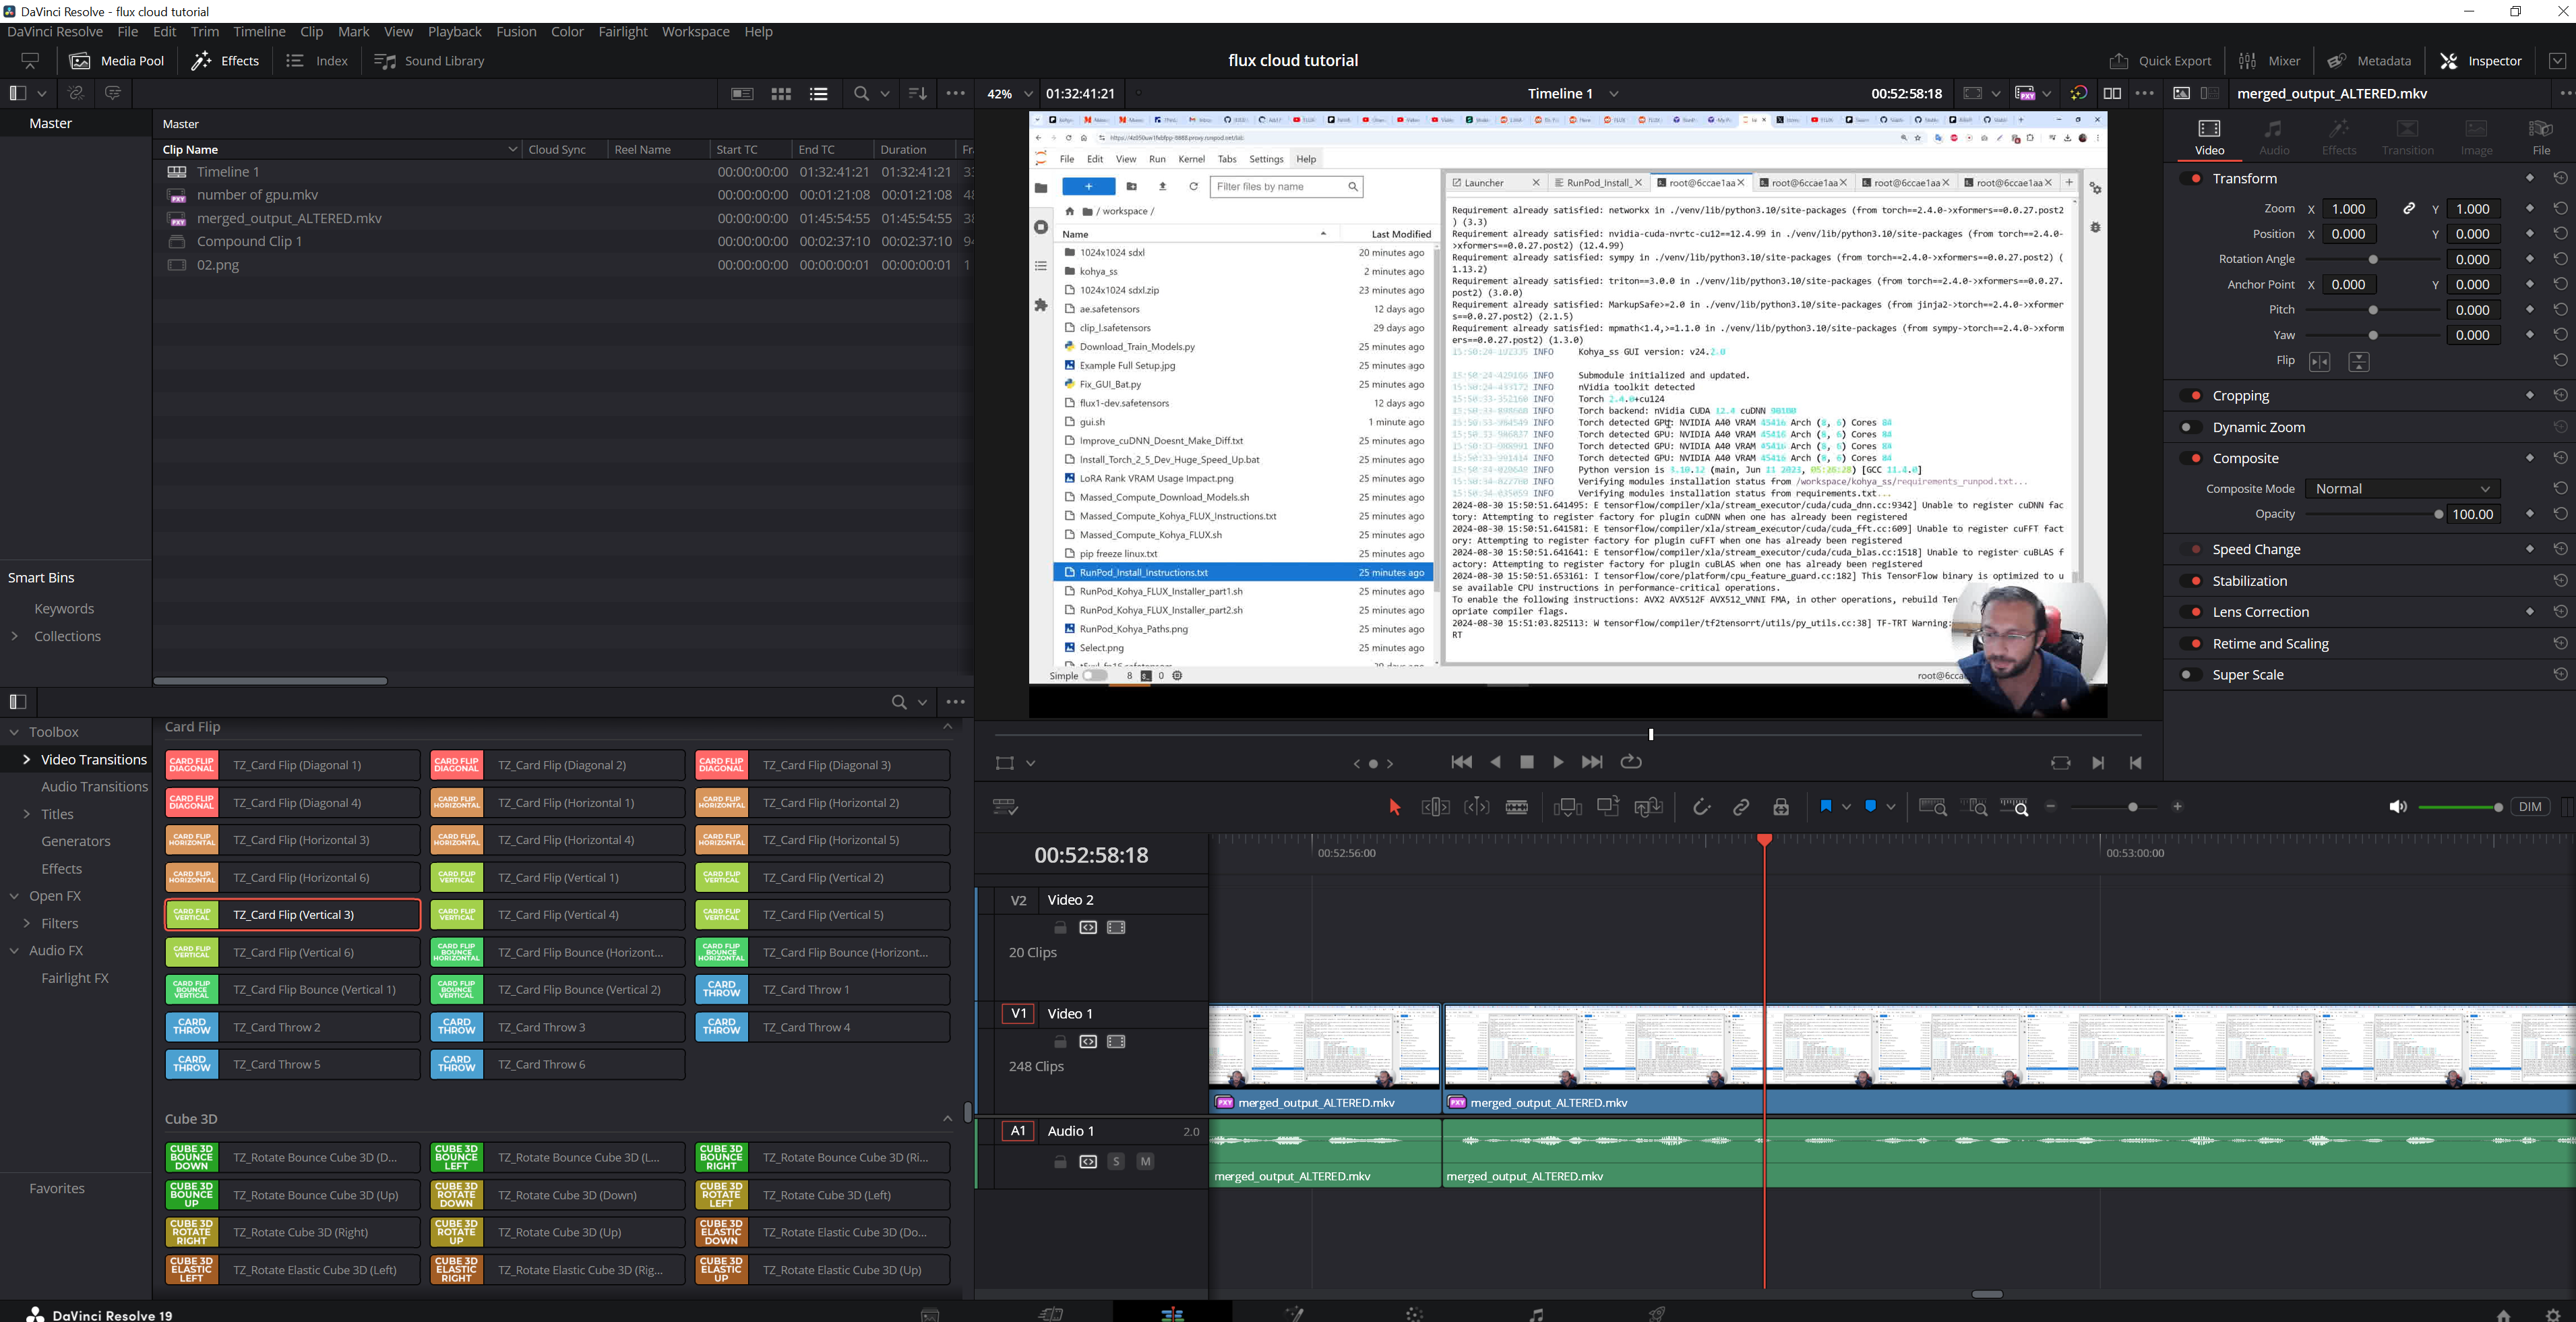2576x1322 pixels.
Task: Switch media pool to thumbnail view
Action: point(781,93)
